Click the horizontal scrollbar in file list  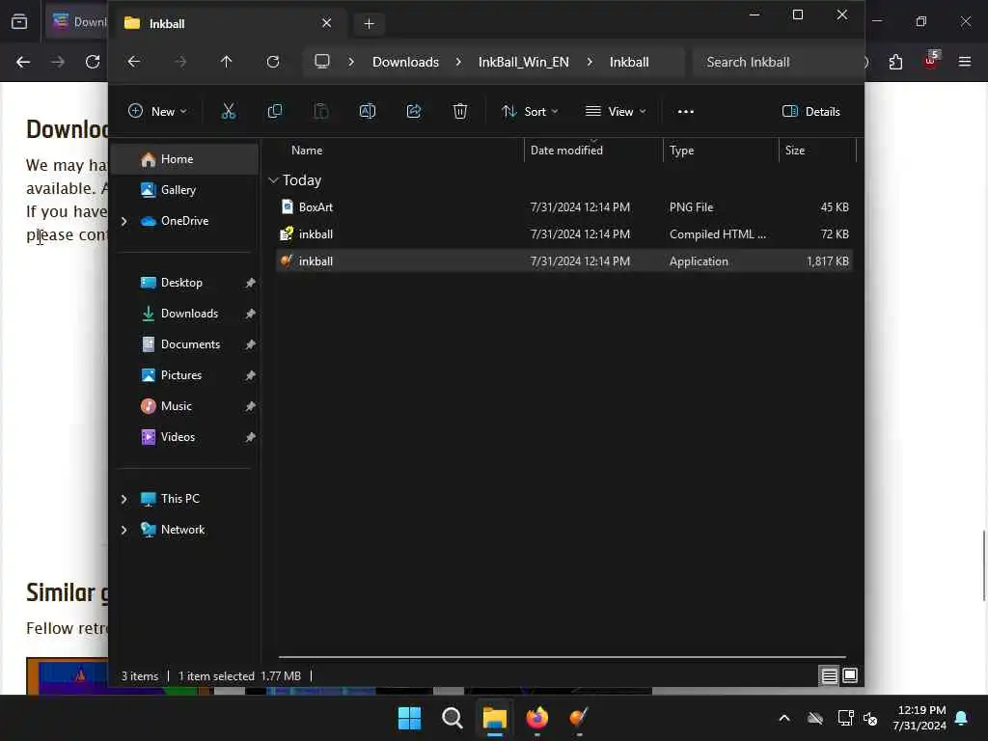click(563, 657)
